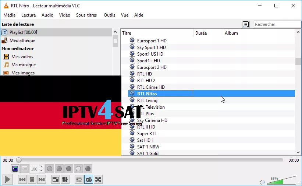Toggle the playlist view button
Viewport: 302px width, 186px height.
[79, 179]
